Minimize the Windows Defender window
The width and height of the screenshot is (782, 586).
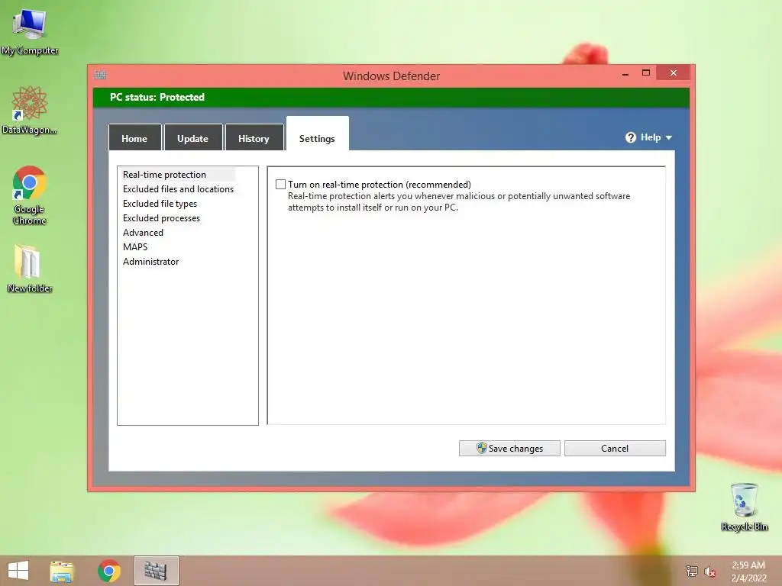(625, 73)
